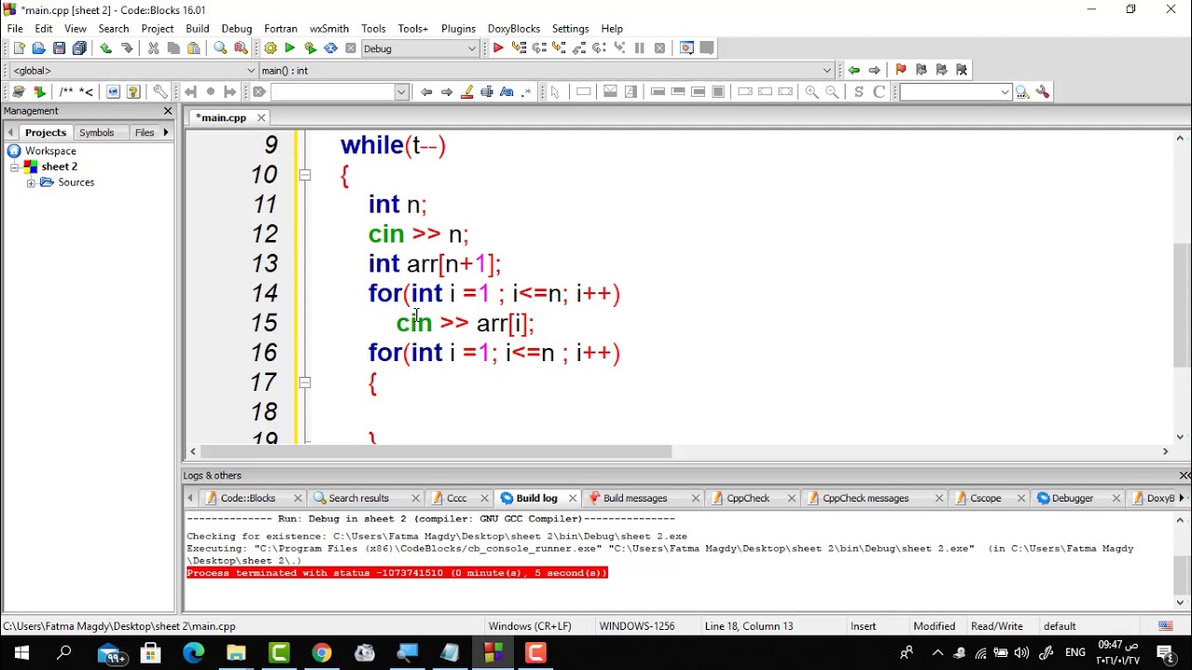Click the red wrench settings icon
This screenshot has height=670, width=1192.
tap(1043, 92)
